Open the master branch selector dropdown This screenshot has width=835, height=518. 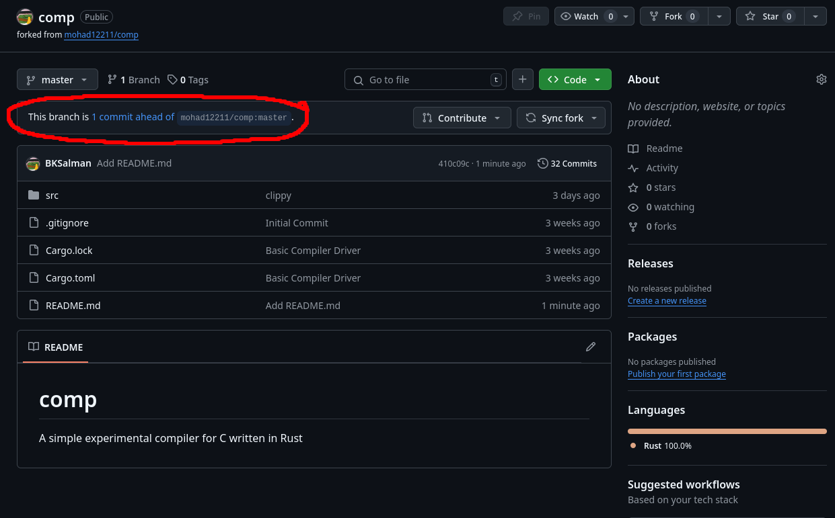pos(57,79)
